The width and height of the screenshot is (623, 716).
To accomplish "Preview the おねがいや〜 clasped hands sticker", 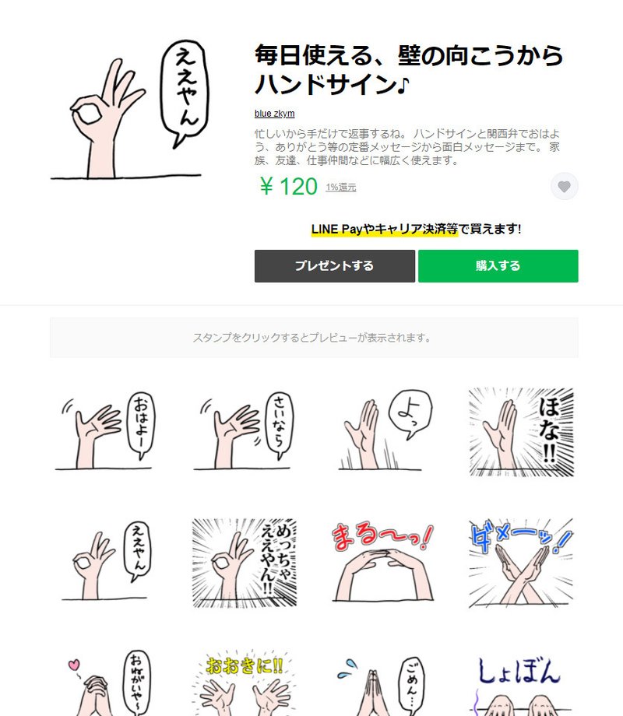I will tap(107, 683).
